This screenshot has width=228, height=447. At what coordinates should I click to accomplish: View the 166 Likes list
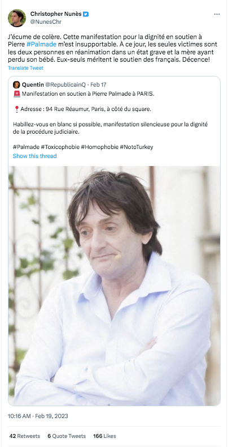click(x=104, y=436)
